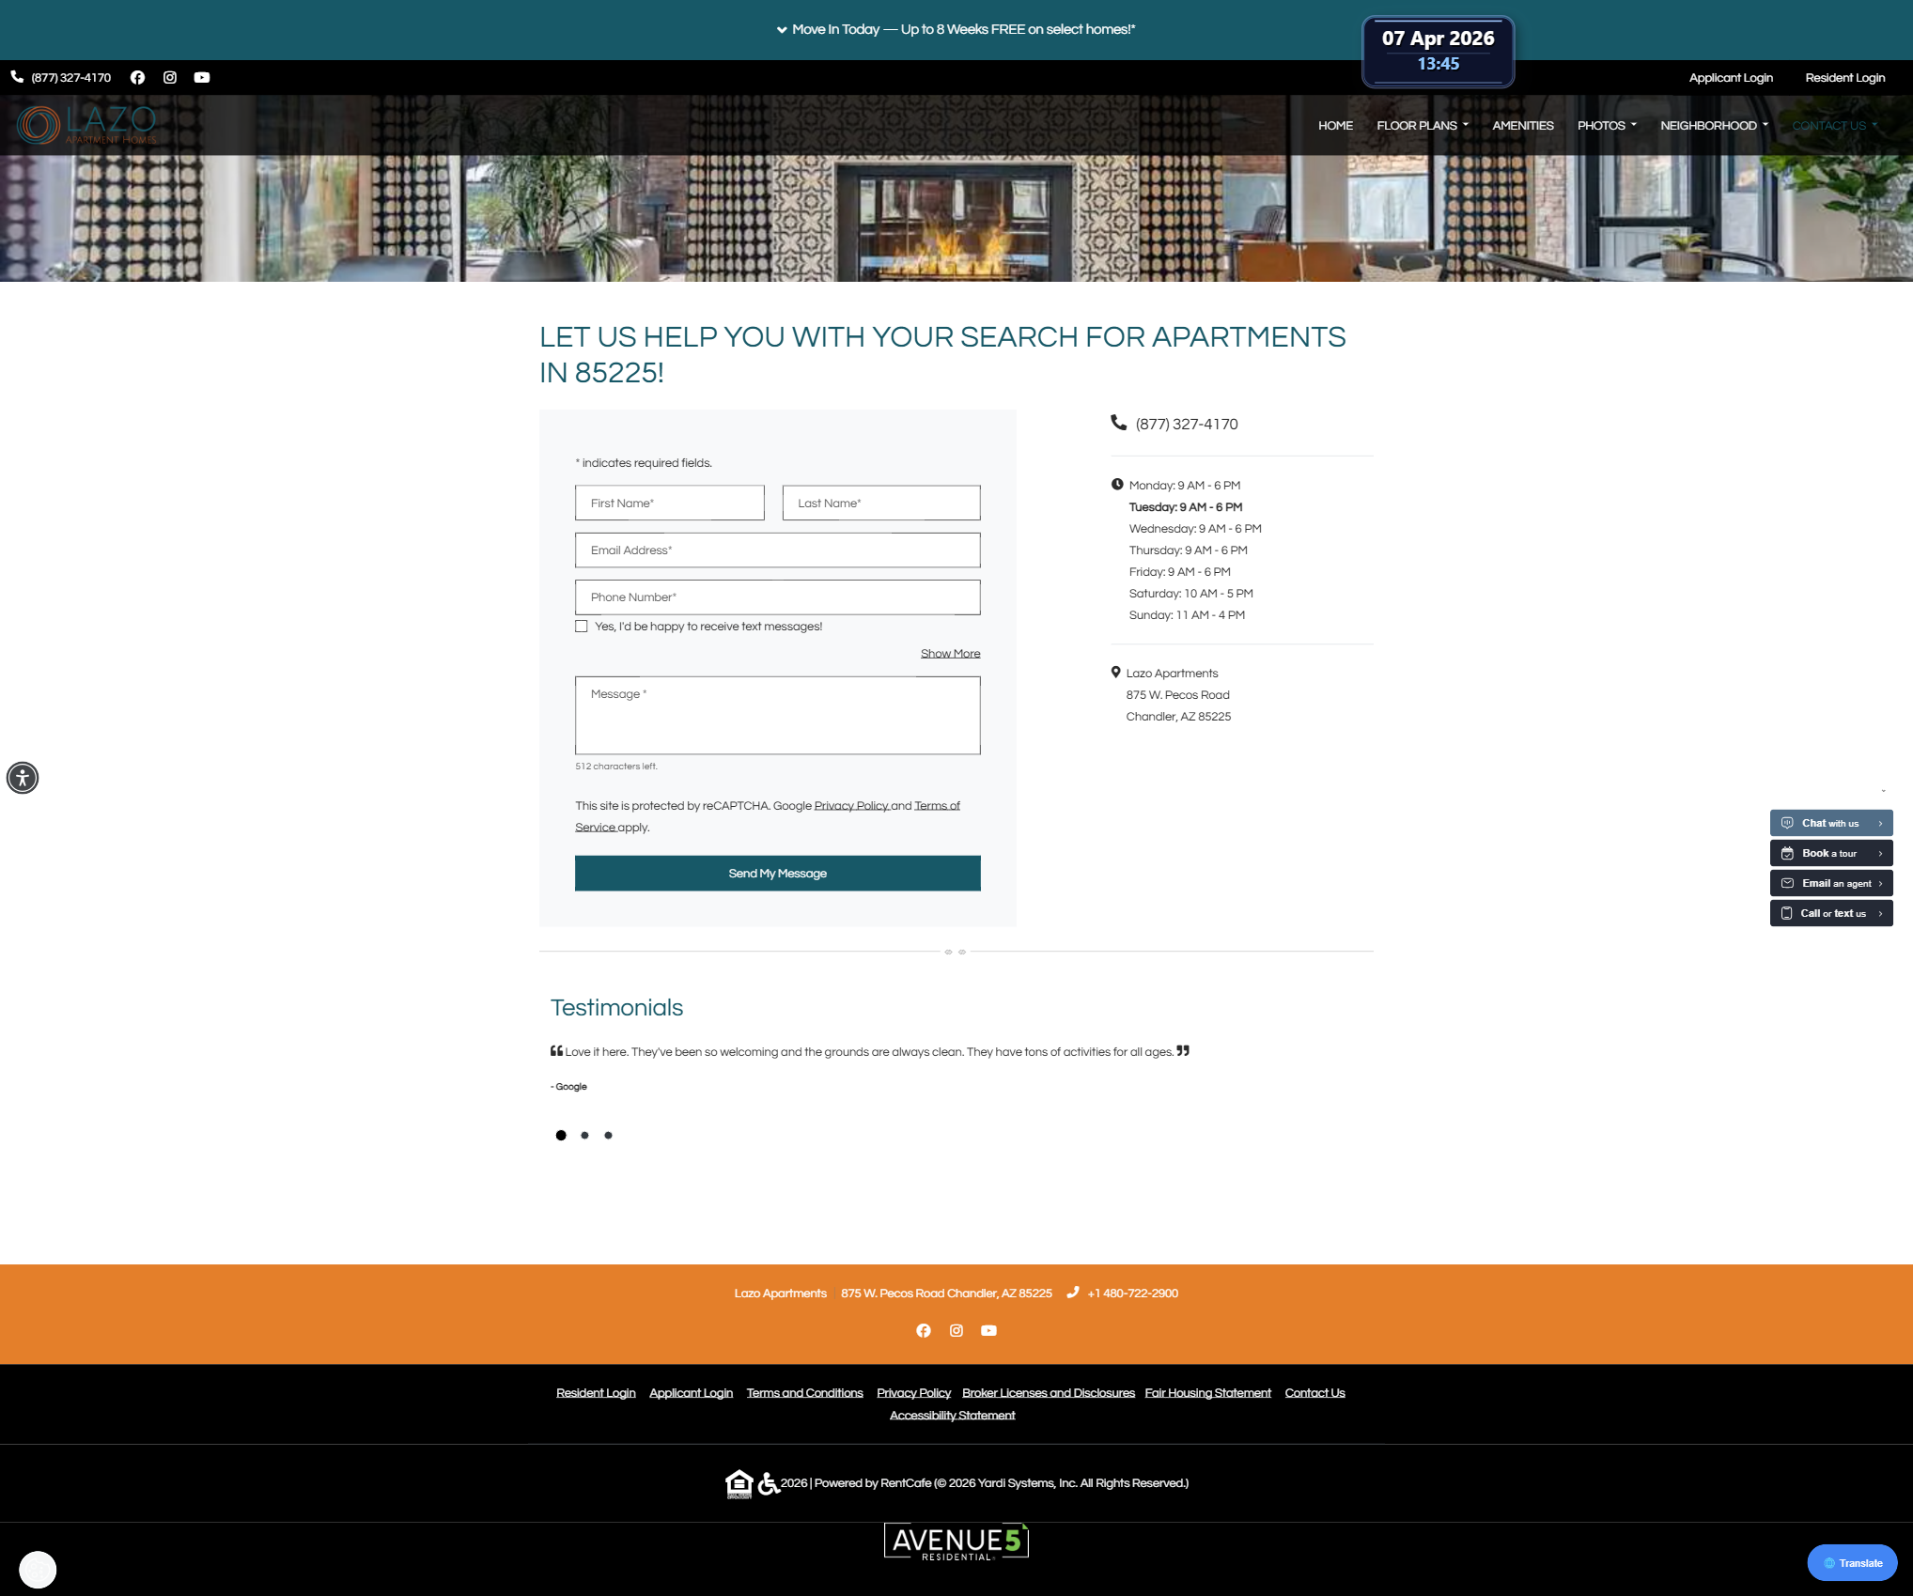Click the footer YouTube icon
1913x1596 pixels.
[x=988, y=1331]
